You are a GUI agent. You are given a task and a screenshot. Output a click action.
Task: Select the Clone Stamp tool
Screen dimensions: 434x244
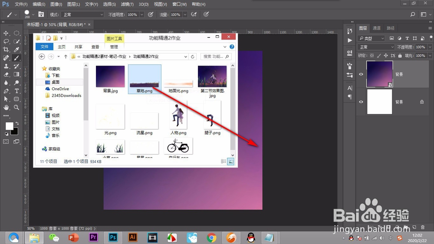click(6, 66)
